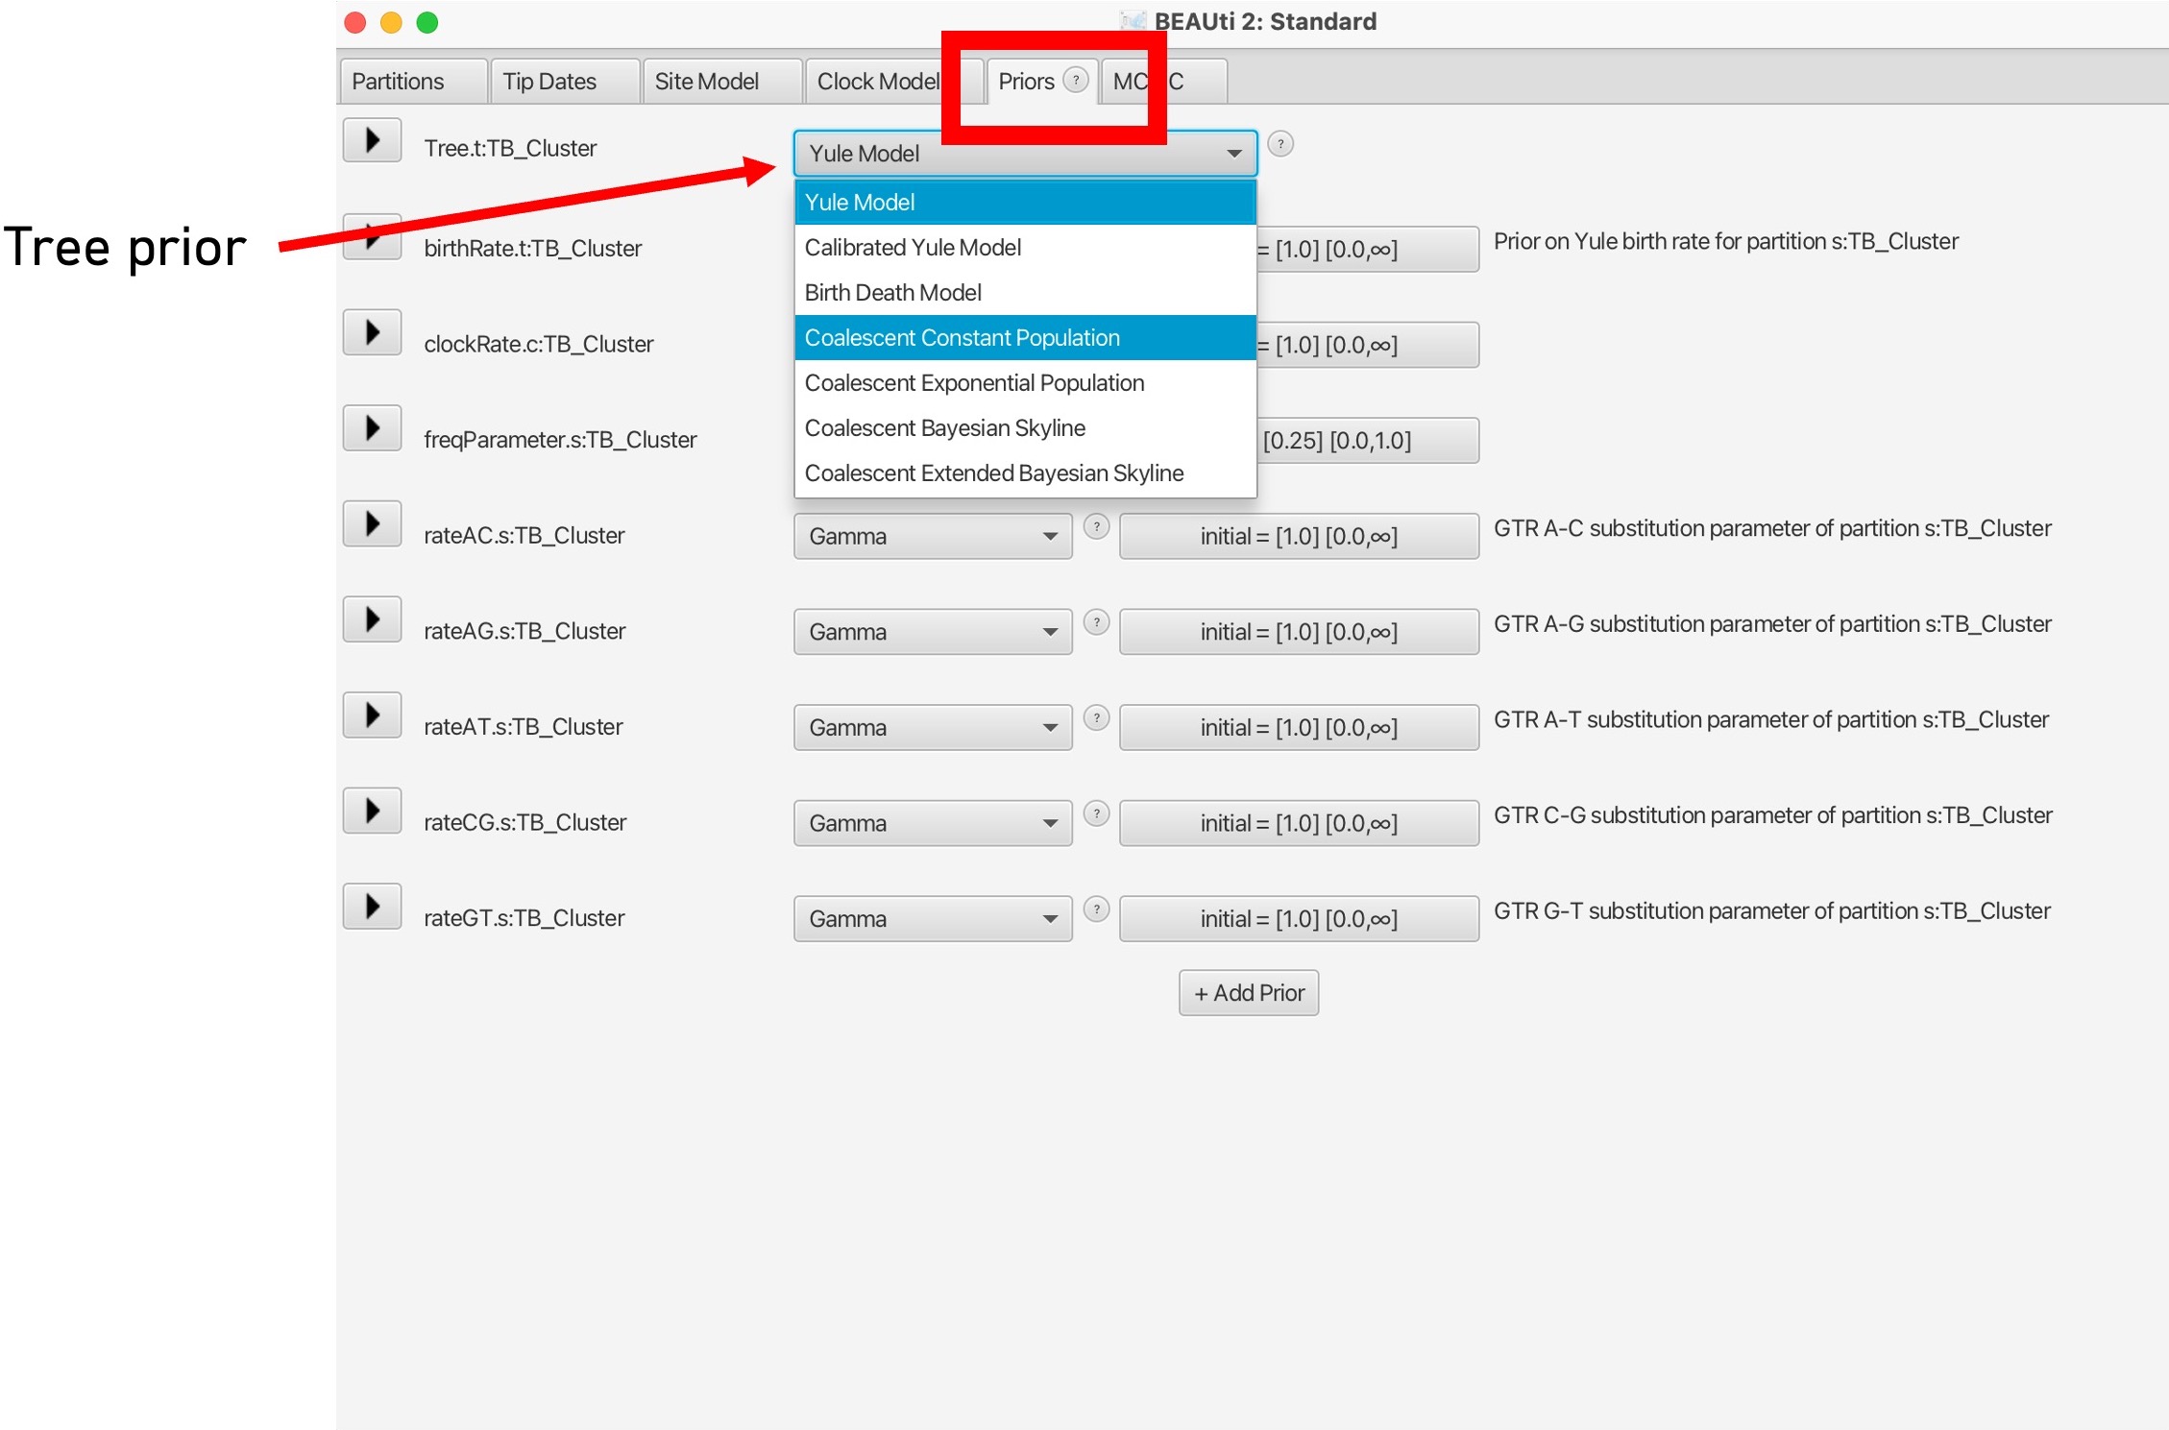Click help icon beside rateAC Gamma dropdown
2169x1430 pixels.
(x=1096, y=527)
